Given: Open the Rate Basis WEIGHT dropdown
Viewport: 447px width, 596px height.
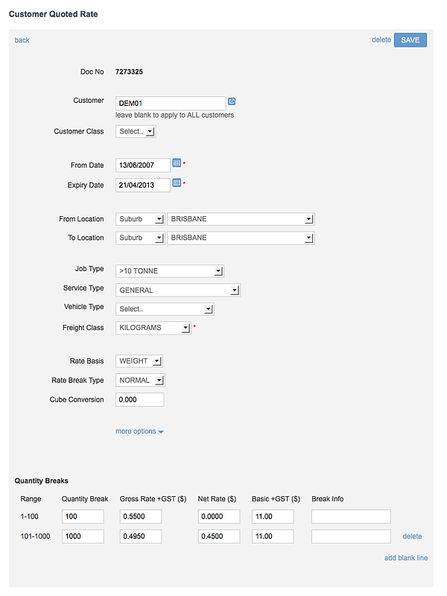Looking at the screenshot, I should (x=139, y=361).
